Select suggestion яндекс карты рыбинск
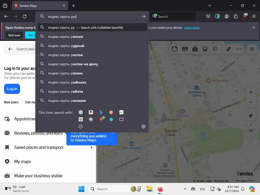Screen dimensions: 260x195 [x=92, y=82]
